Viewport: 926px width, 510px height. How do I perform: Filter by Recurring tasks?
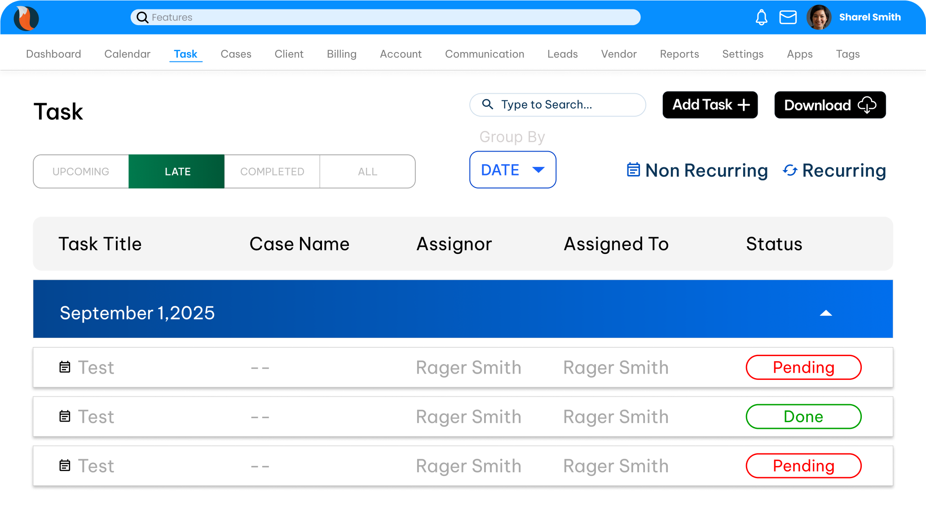click(834, 170)
